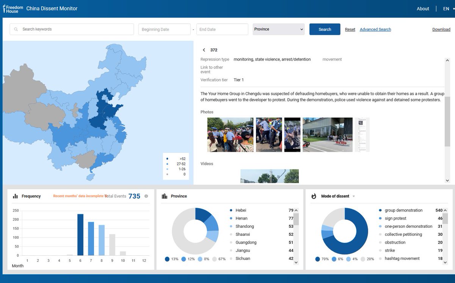Click the month 7 bar in Frequency chart
The width and height of the screenshot is (455, 283).
(x=91, y=239)
